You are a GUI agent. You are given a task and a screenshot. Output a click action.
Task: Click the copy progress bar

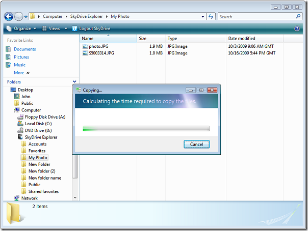pos(146,129)
